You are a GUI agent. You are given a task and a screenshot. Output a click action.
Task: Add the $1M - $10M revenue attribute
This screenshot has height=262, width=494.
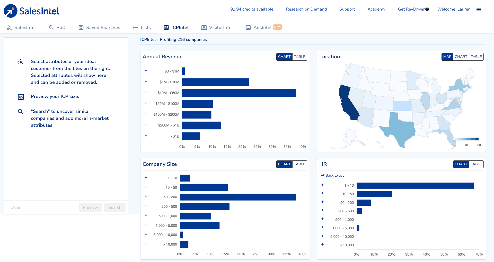pyautogui.click(x=146, y=81)
